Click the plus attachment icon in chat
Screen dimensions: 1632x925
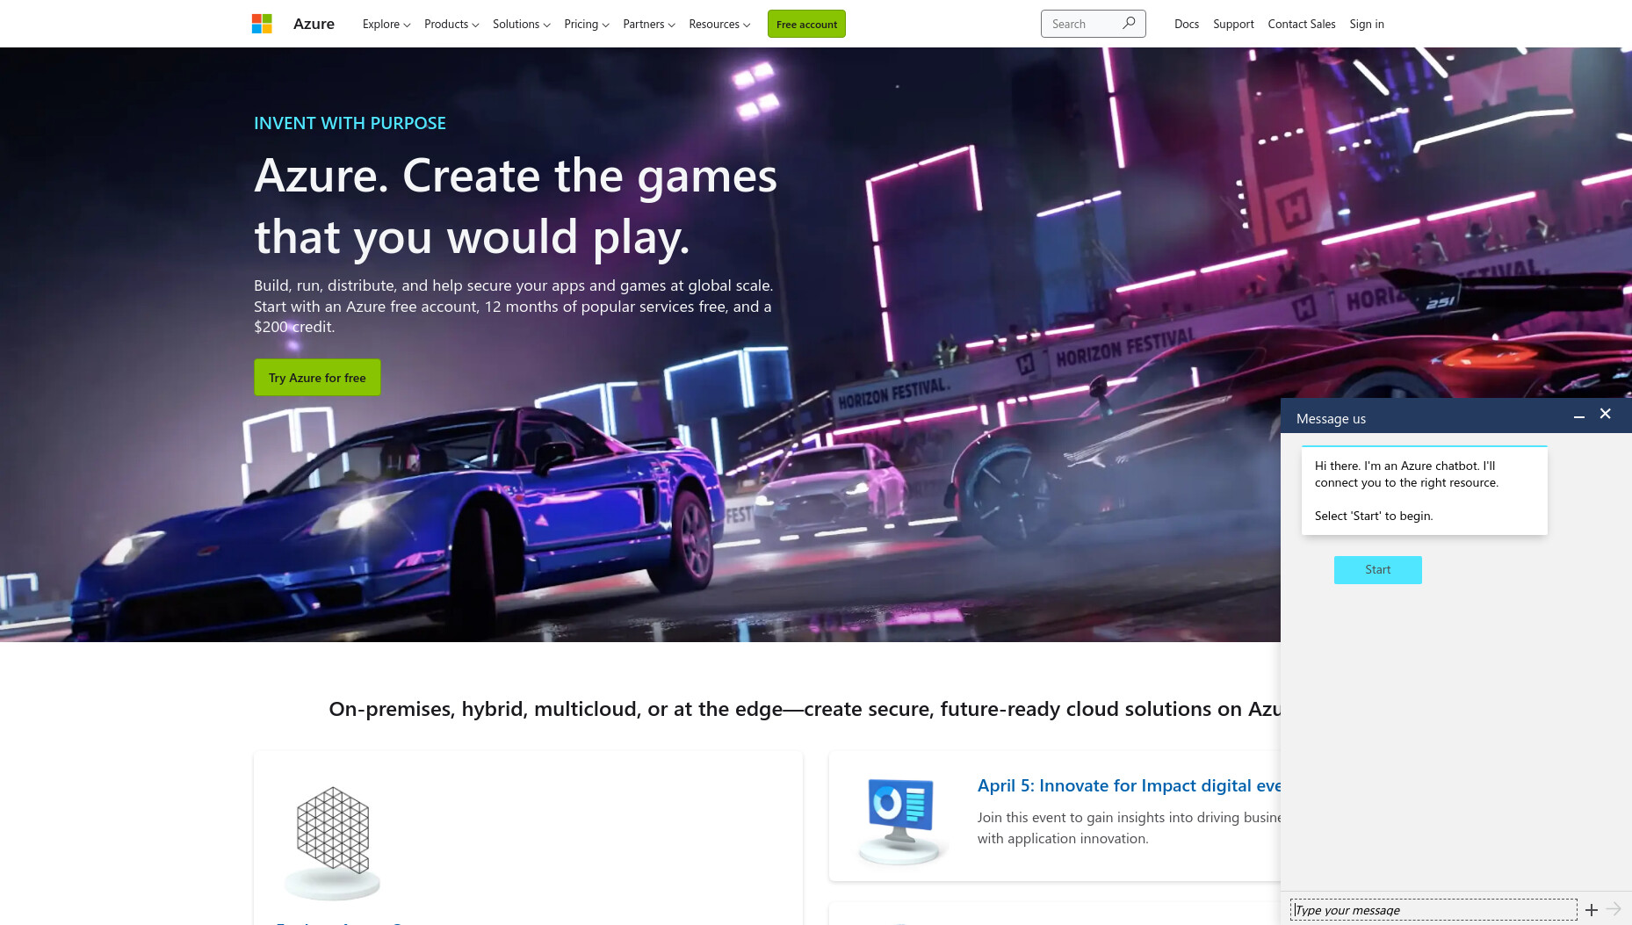coord(1592,910)
